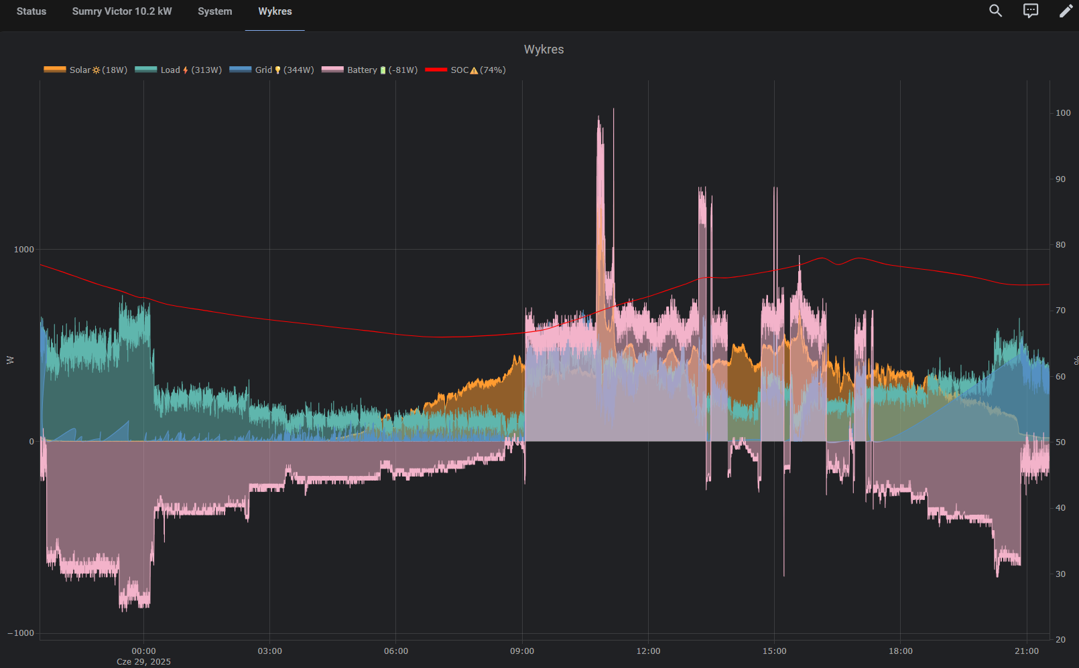
Task: Click the "03:00" time axis label
Action: pos(270,651)
